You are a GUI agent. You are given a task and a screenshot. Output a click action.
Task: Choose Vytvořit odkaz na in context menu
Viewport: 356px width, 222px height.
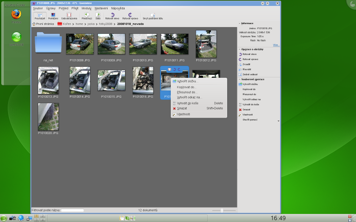[199, 97]
